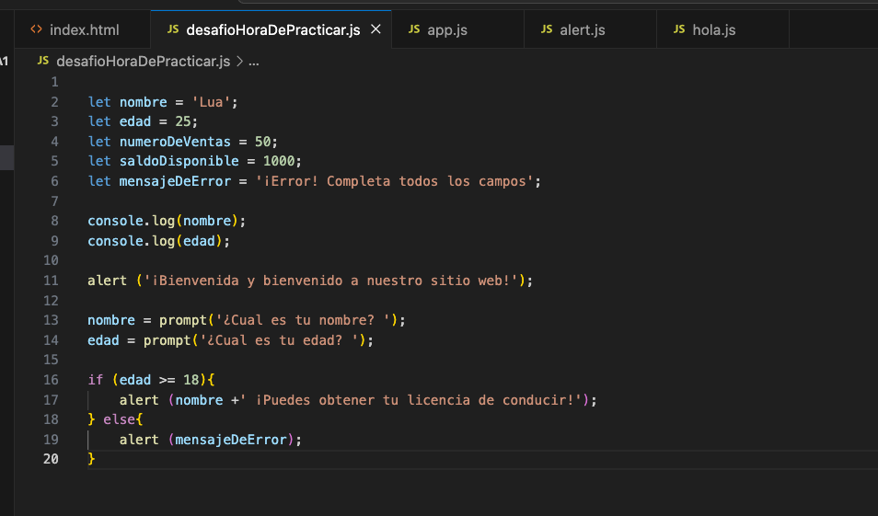Click the JS icon on the desafioHoraDePracticar.js tab

pyautogui.click(x=173, y=29)
